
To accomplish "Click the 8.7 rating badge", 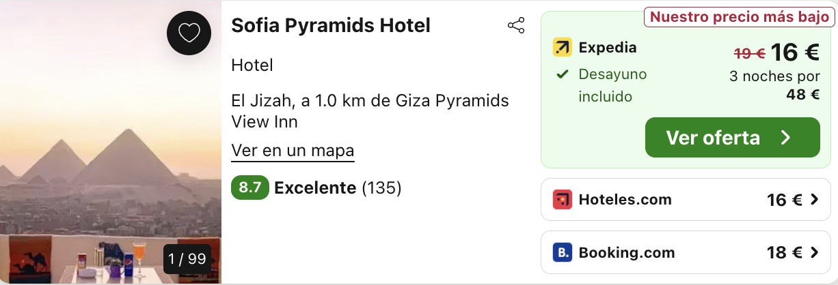I will tap(250, 187).
